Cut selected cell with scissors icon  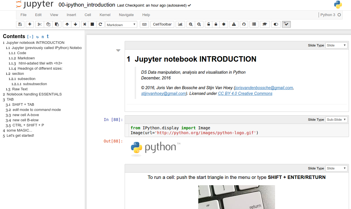tap(40, 24)
